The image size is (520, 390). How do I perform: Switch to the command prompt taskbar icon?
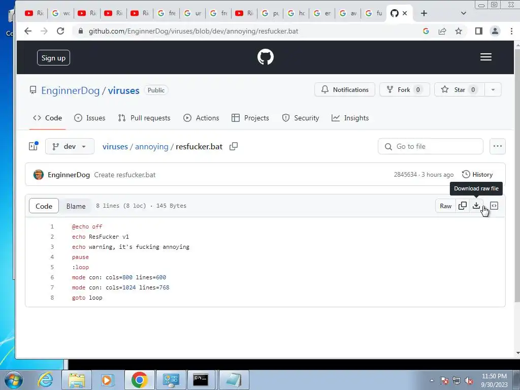pyautogui.click(x=201, y=380)
